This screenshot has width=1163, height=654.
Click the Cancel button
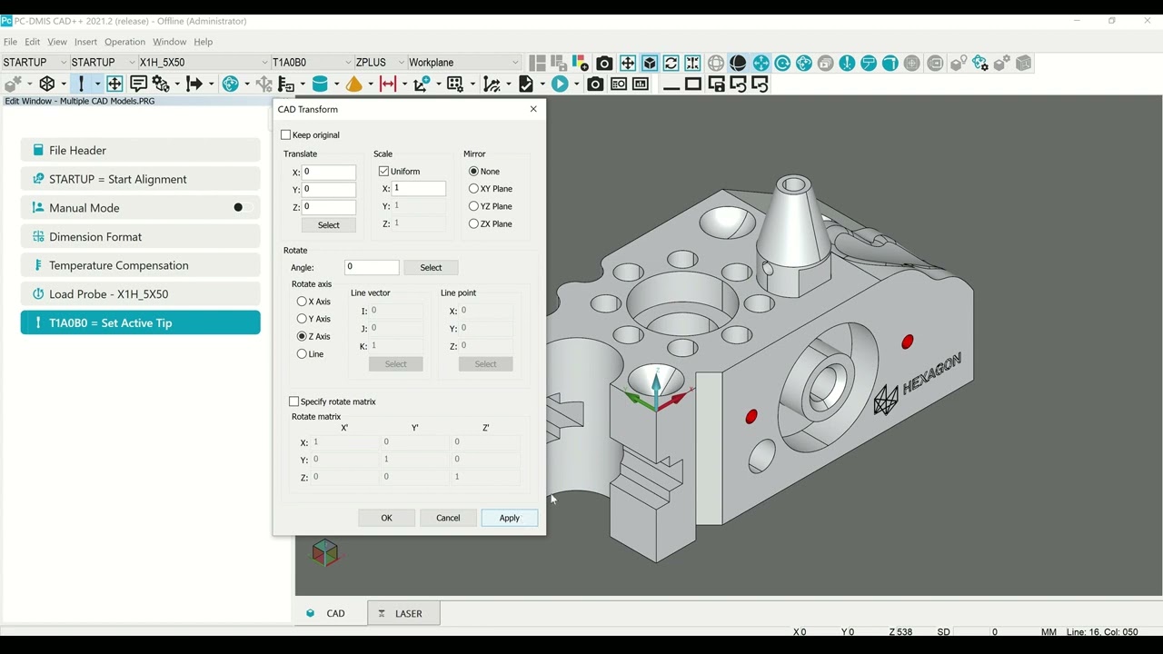[x=448, y=518]
